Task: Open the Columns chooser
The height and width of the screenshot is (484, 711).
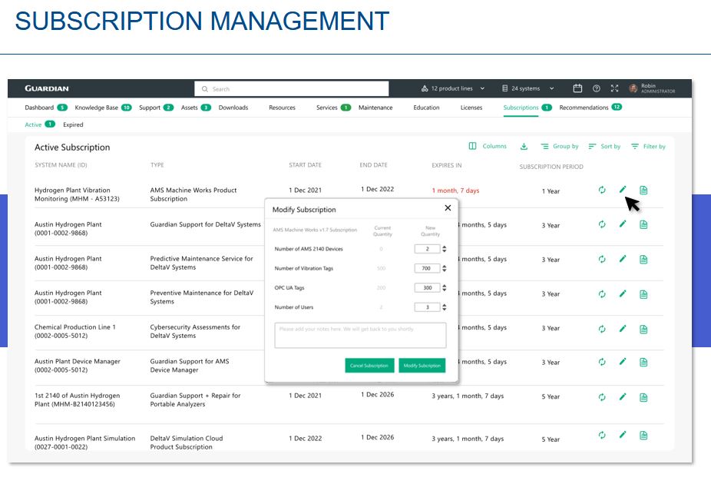Action: [488, 146]
